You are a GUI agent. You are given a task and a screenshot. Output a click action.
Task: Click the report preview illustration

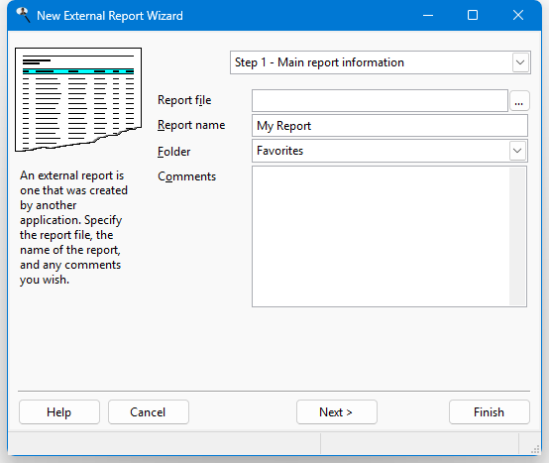click(78, 100)
